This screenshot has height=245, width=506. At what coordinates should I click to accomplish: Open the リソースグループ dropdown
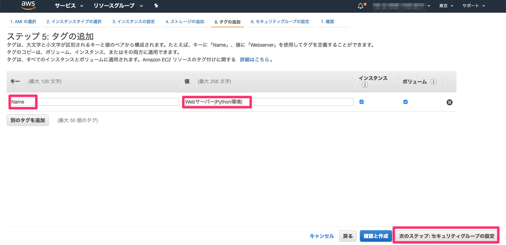[x=114, y=6]
